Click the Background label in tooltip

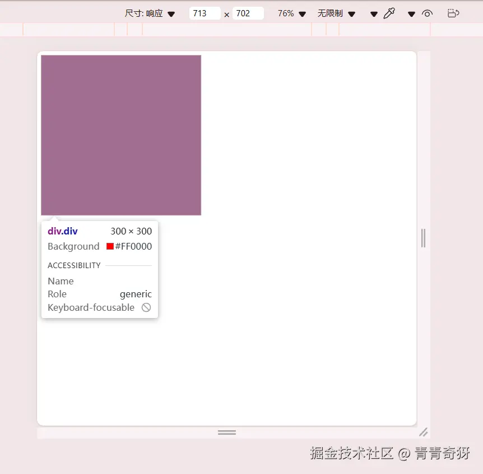click(x=73, y=246)
